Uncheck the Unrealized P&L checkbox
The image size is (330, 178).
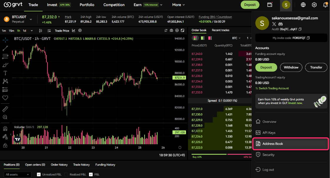(39, 174)
